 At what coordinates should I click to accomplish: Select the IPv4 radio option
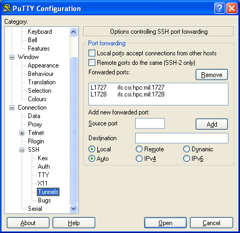point(139,159)
